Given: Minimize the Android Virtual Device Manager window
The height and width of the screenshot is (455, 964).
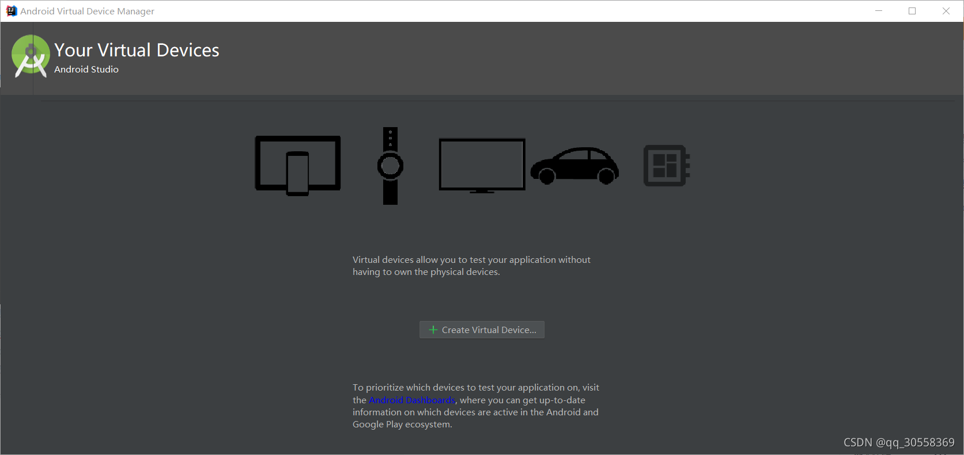Looking at the screenshot, I should point(879,11).
